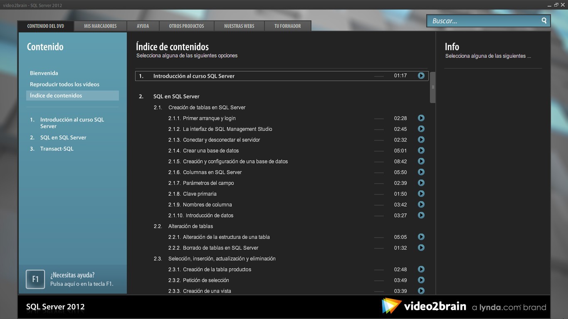Play video 2.1.10 Introducción de datos
568x319 pixels.
421,215
